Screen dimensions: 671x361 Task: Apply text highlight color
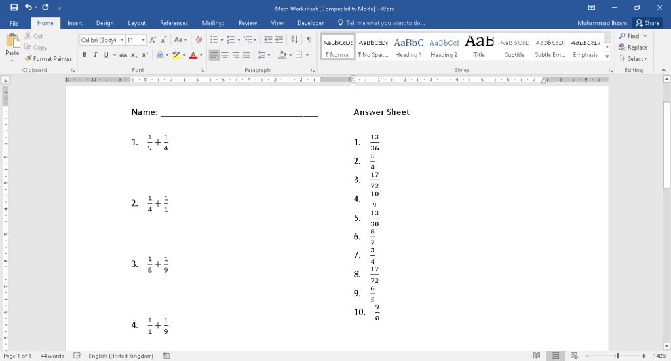[x=176, y=55]
